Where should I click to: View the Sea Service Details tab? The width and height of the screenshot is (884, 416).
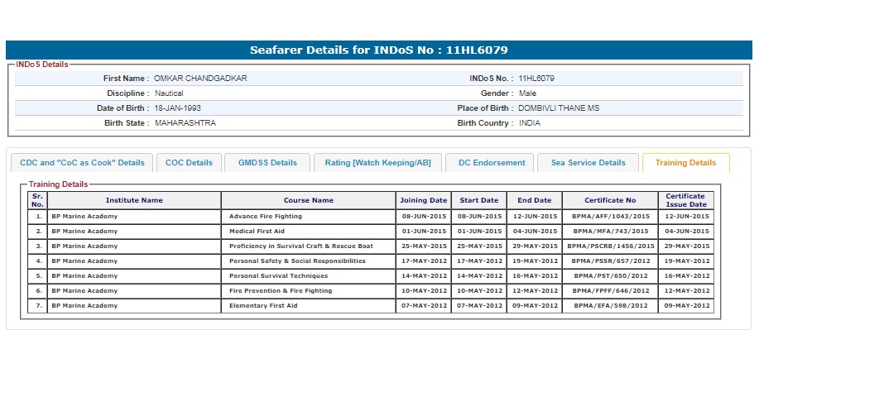click(x=588, y=163)
